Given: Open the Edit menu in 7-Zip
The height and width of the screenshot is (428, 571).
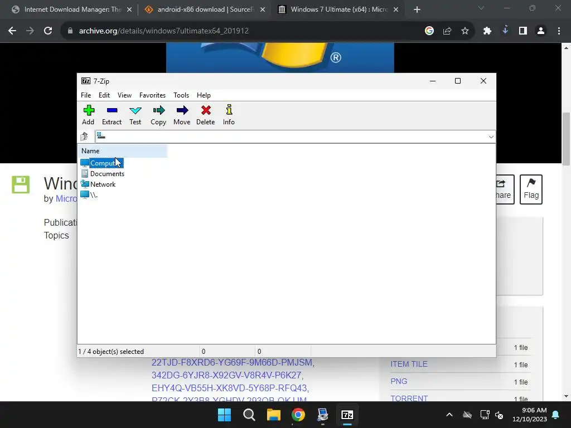Looking at the screenshot, I should point(104,95).
